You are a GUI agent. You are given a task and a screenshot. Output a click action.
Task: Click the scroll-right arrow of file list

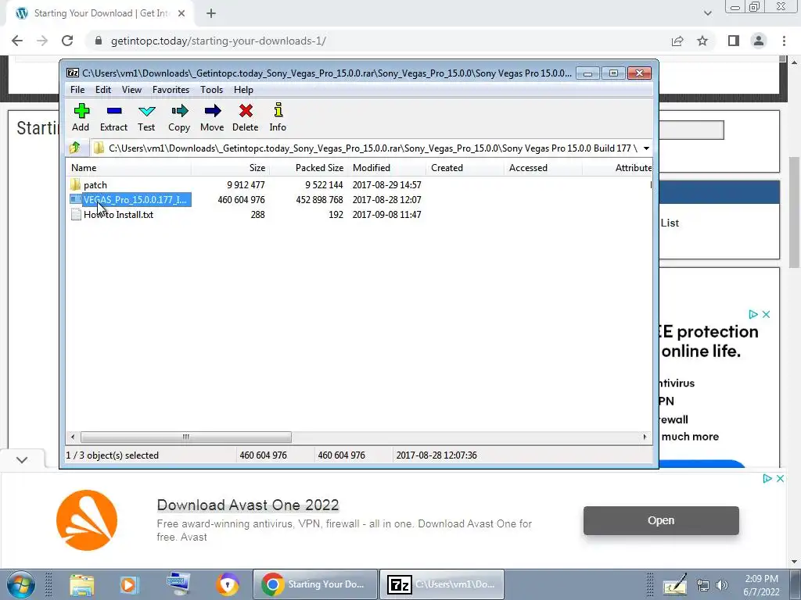pyautogui.click(x=645, y=437)
